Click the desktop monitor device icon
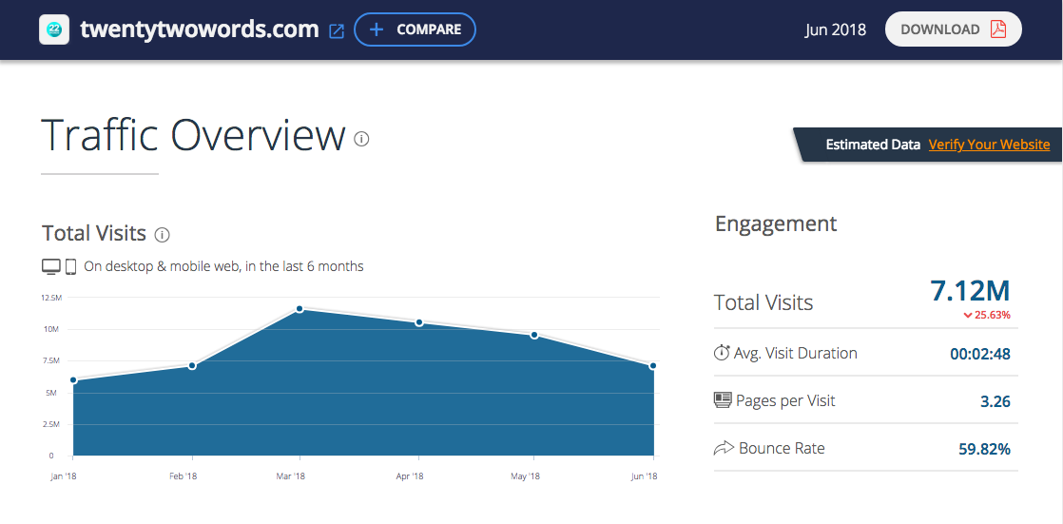The width and height of the screenshot is (1063, 524). pos(51,266)
